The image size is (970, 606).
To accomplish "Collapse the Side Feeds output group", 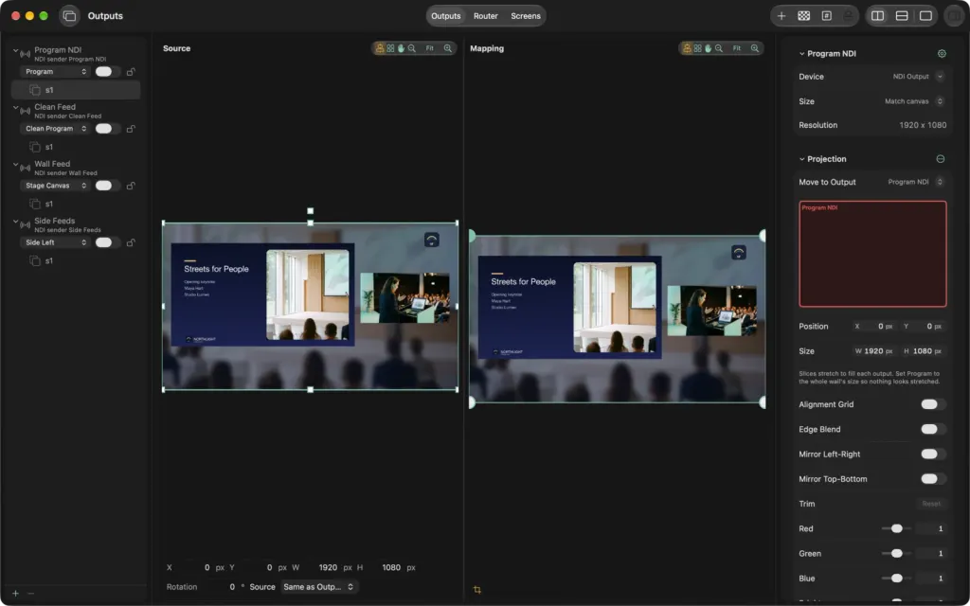I will point(15,222).
